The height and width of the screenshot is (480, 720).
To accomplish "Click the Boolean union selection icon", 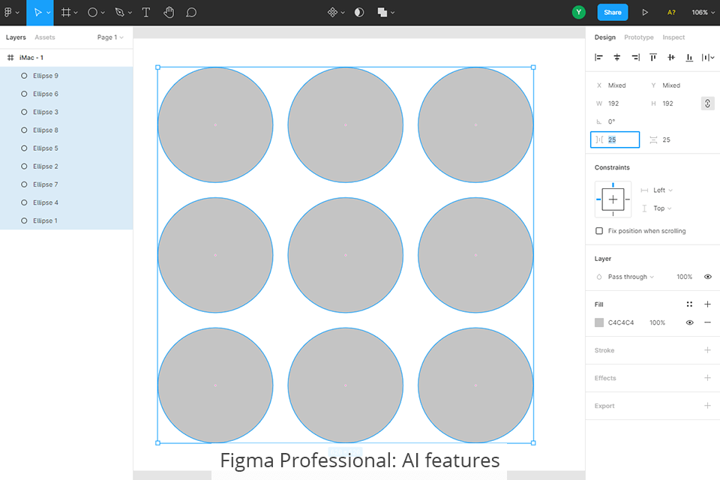I will [x=382, y=13].
